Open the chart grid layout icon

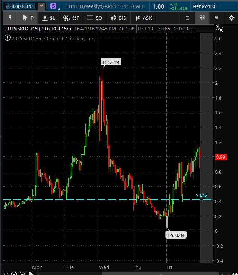pyautogui.click(x=202, y=18)
